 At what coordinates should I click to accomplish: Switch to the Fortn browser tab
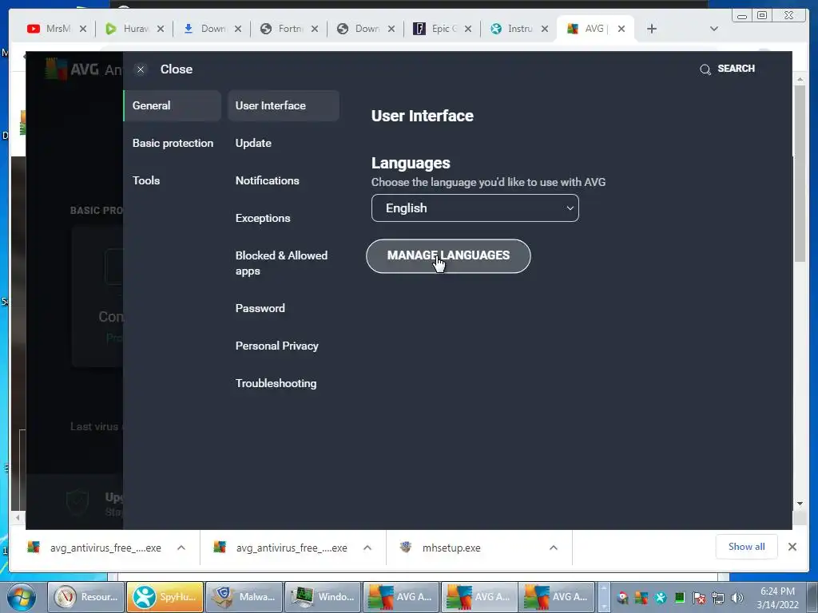[x=282, y=29]
